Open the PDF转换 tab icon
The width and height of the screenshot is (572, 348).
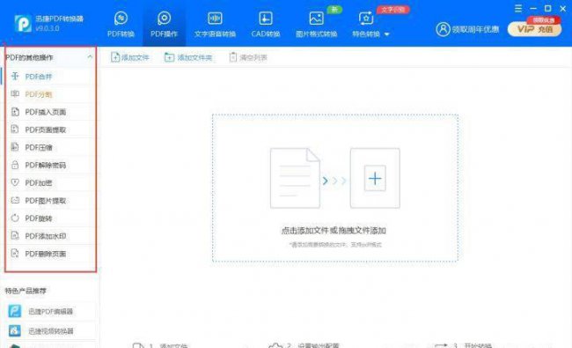pyautogui.click(x=121, y=18)
